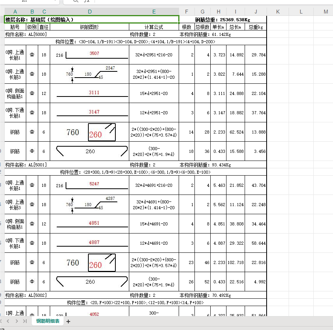This screenshot has width=333, height=330.
Task: Go to the next sheet using the right arrow
Action: pyautogui.click(x=17, y=321)
